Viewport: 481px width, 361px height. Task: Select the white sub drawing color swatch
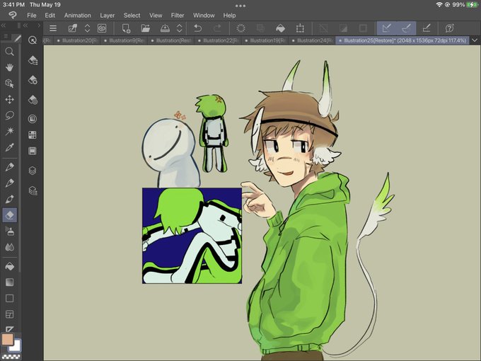pos(16,347)
